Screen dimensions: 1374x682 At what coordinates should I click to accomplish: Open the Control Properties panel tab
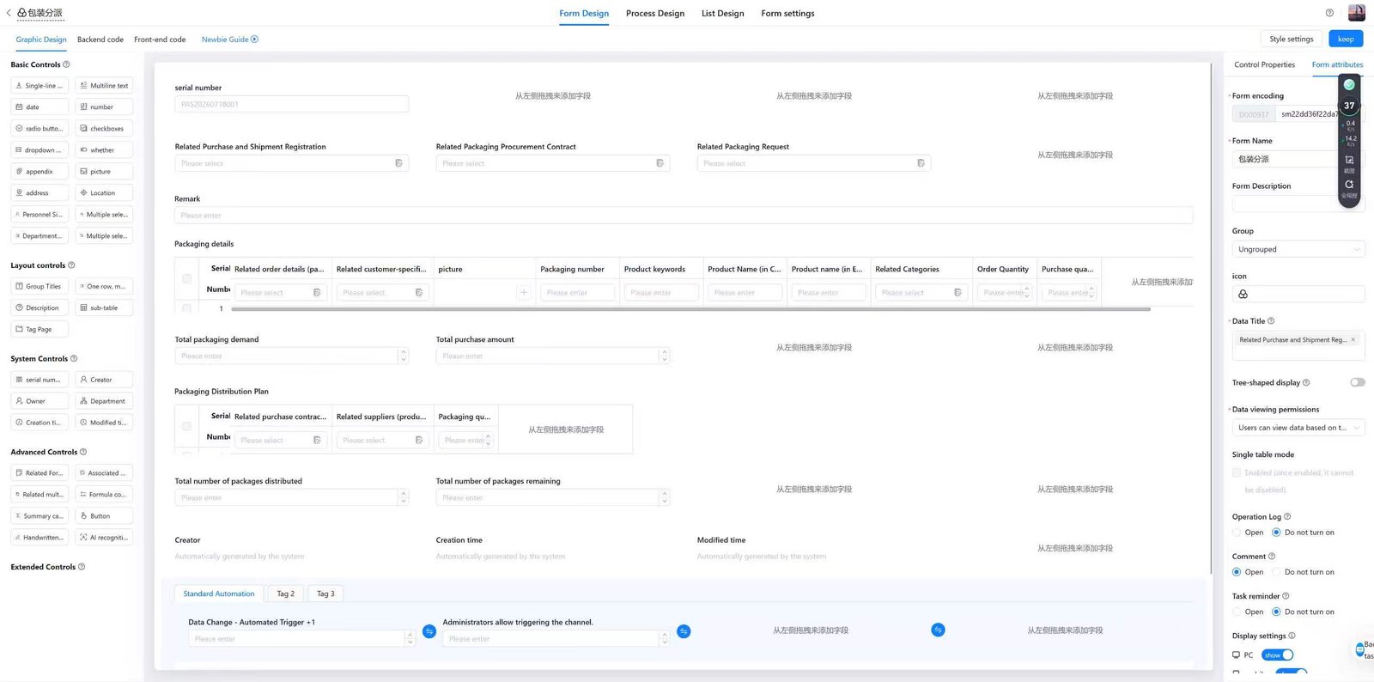(1264, 64)
